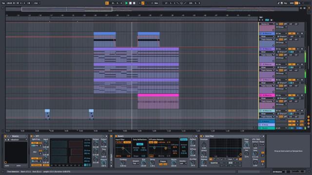Toggle the blue Lock Envelopes button
The width and height of the screenshot is (312, 175).
tap(267, 20)
